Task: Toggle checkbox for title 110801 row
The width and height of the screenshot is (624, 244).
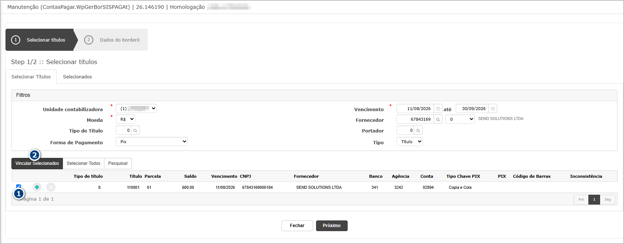Action: (x=18, y=187)
